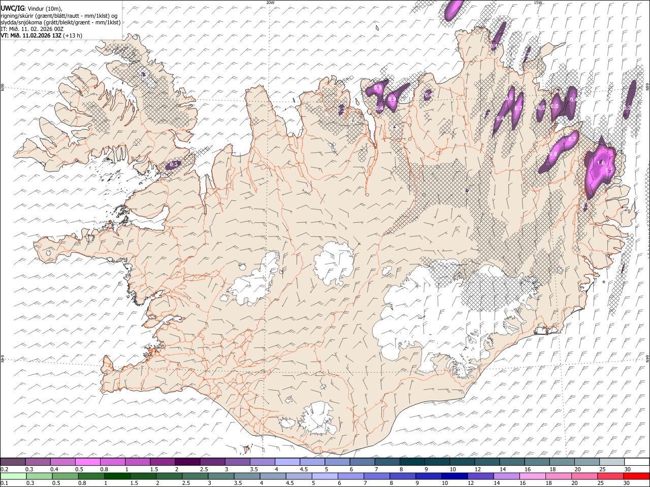Image resolution: width=650 pixels, height=487 pixels.
Task: Click the '20W' longitude label at top
Action: click(270, 3)
